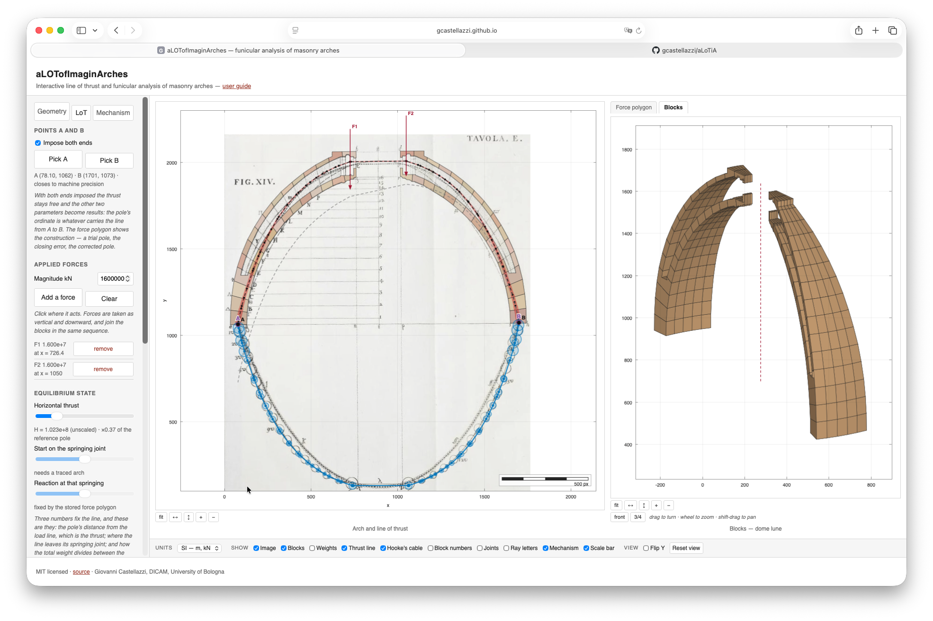
Task: Enable the Weights checkbox
Action: tap(312, 548)
